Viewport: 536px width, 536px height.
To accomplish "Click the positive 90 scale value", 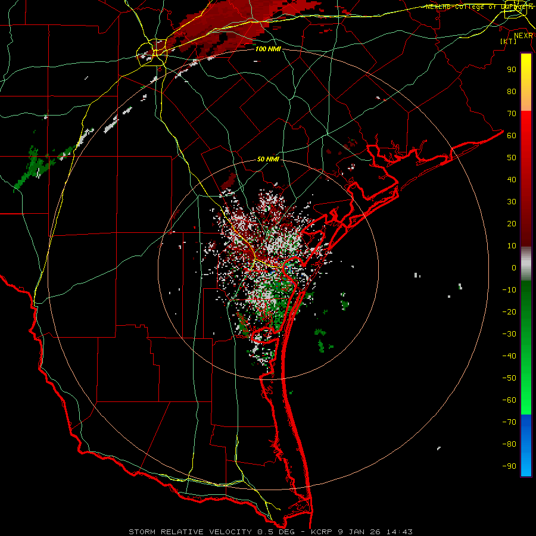I will [x=512, y=70].
